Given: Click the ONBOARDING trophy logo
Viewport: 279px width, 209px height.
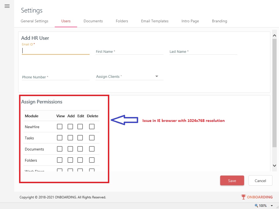Looking at the screenshot, I should tap(257, 197).
